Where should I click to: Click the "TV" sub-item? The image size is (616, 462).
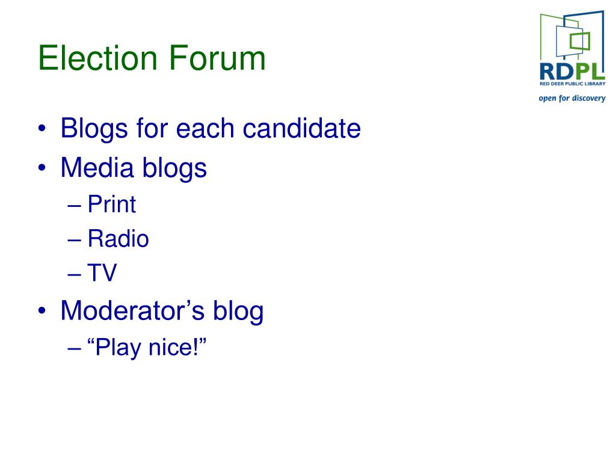[x=102, y=273]
